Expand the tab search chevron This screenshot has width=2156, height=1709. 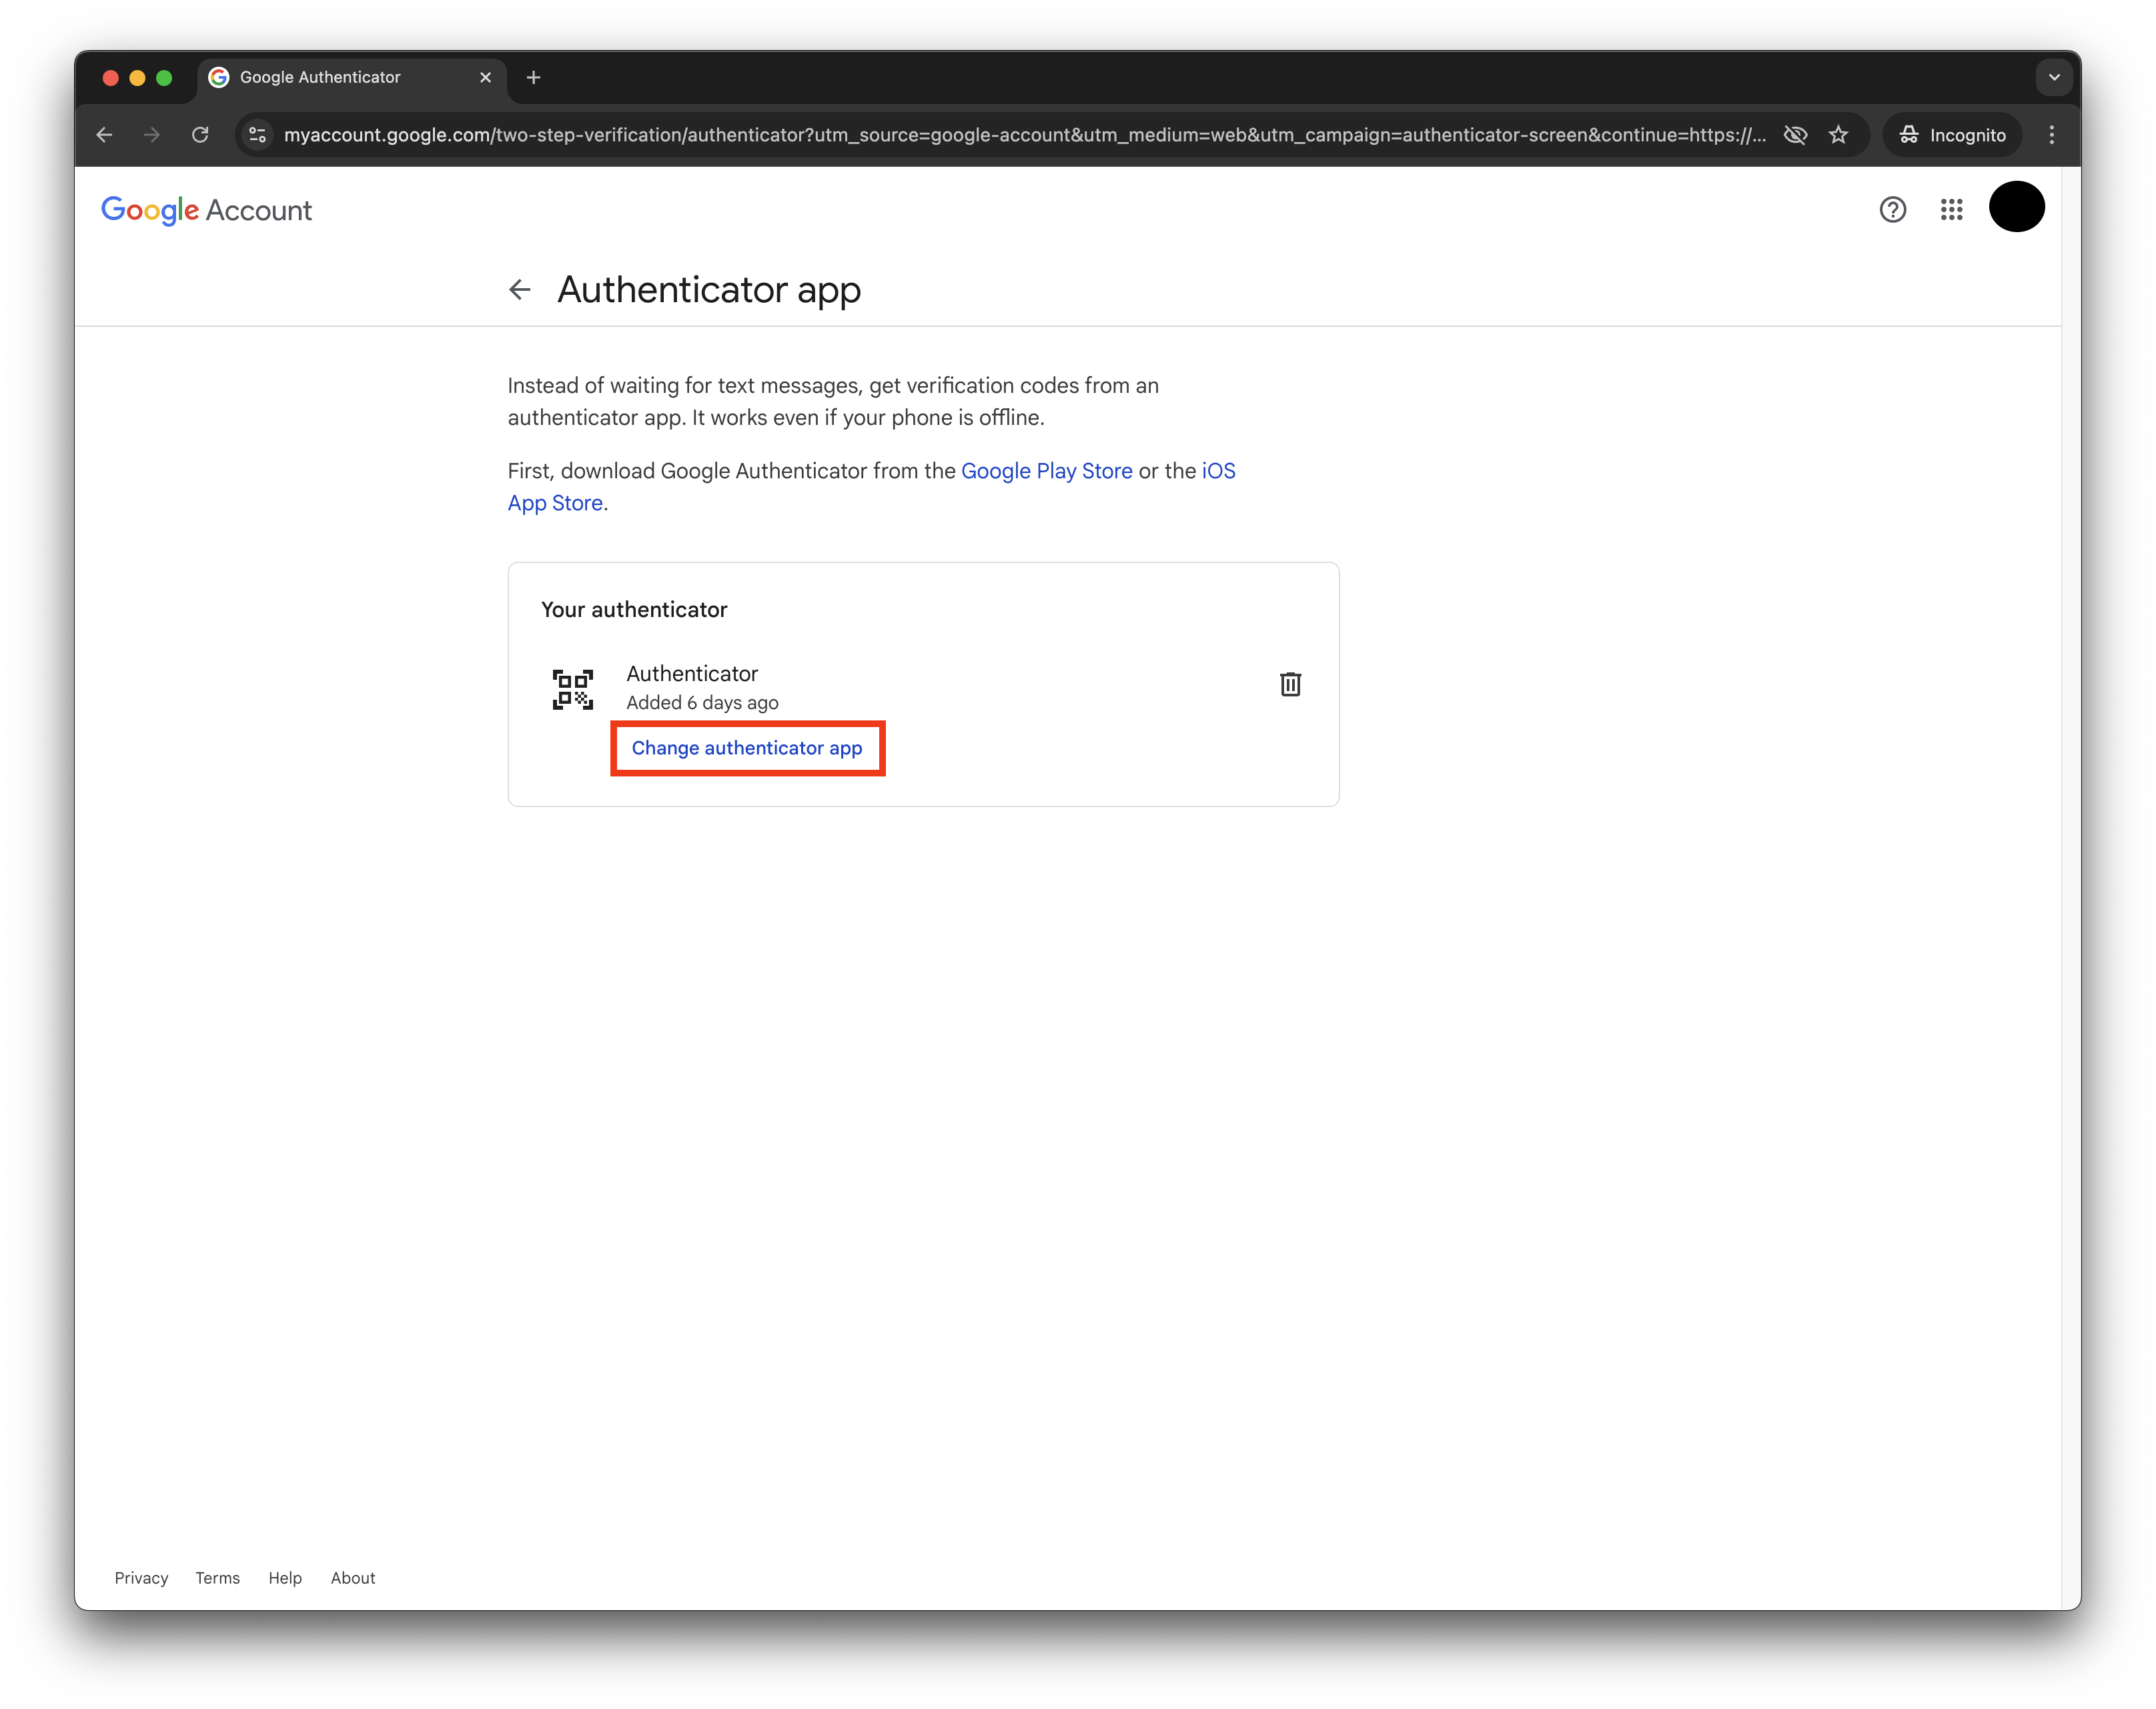point(2054,77)
